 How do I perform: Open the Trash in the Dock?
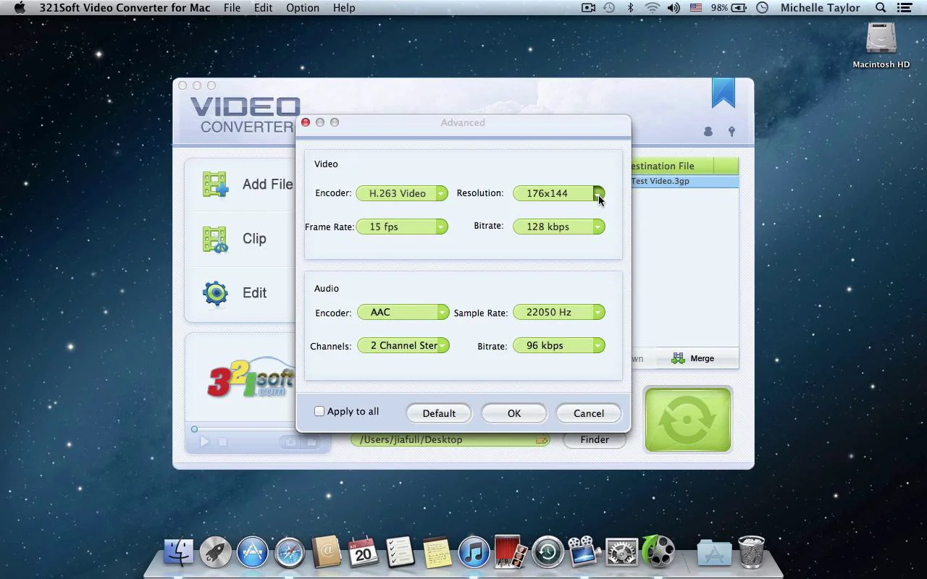[x=751, y=552]
